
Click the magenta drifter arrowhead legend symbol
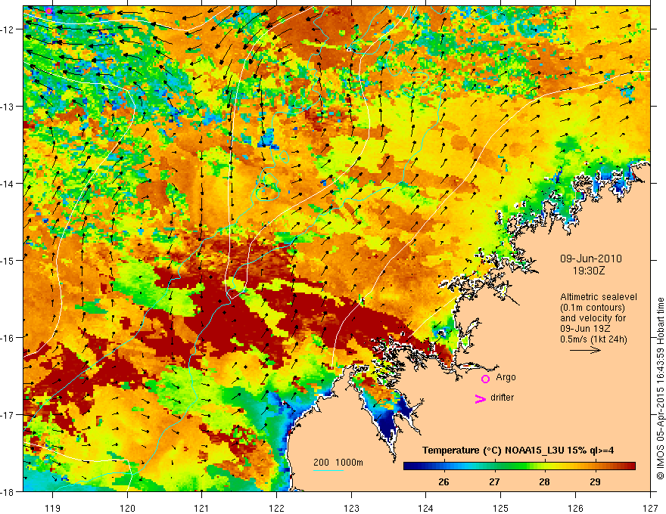pyautogui.click(x=480, y=398)
